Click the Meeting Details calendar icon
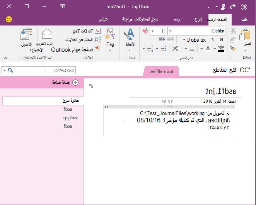Viewport: 256px width, 205px height. (26, 34)
